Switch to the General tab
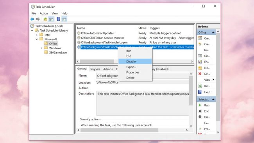254x143 pixels. [82, 69]
